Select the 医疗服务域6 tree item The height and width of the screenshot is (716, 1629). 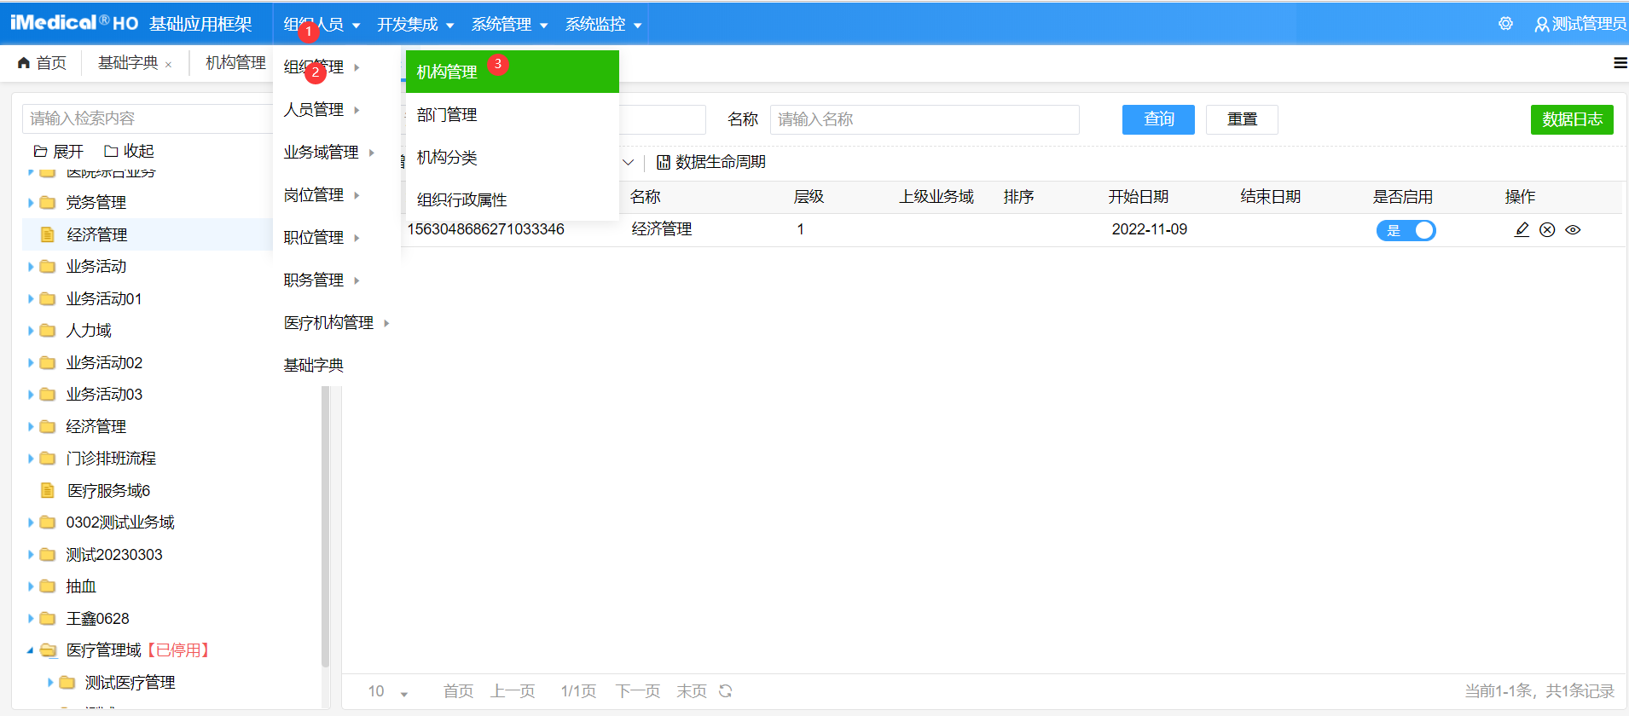pos(108,491)
